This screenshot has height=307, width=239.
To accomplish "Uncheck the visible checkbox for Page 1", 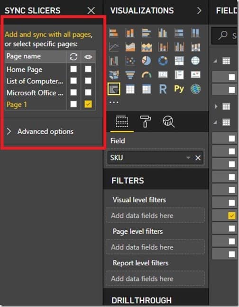I will [x=88, y=104].
